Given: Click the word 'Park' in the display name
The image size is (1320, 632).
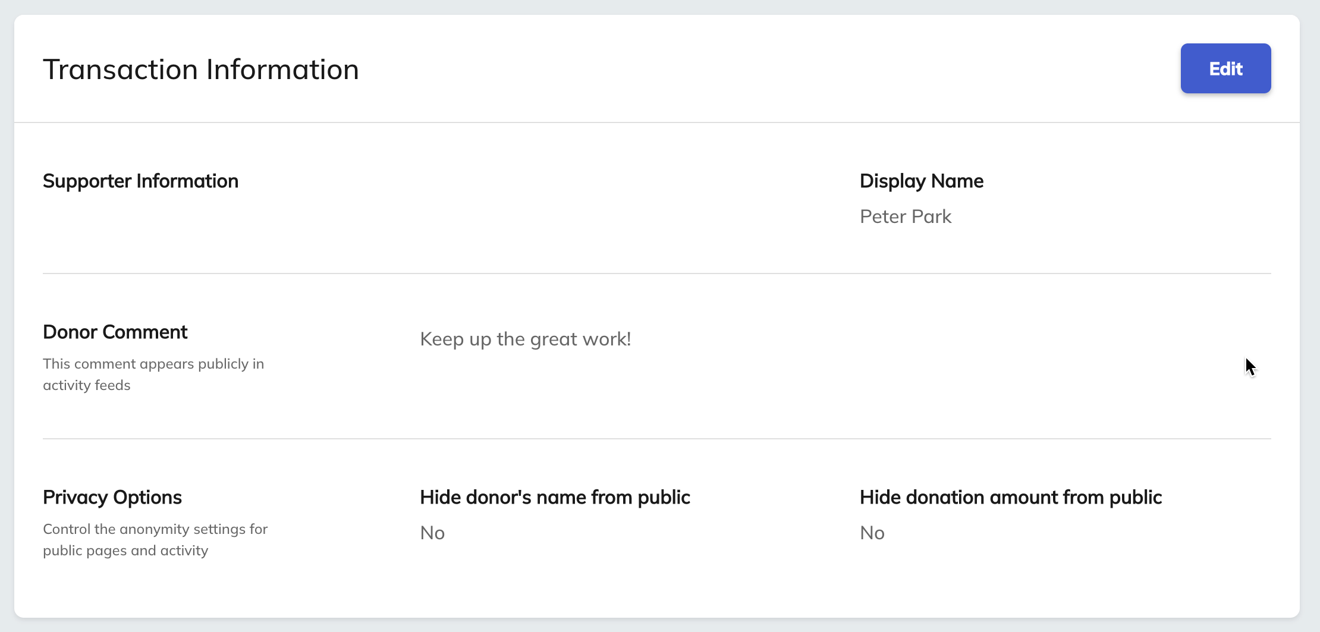Looking at the screenshot, I should (932, 216).
